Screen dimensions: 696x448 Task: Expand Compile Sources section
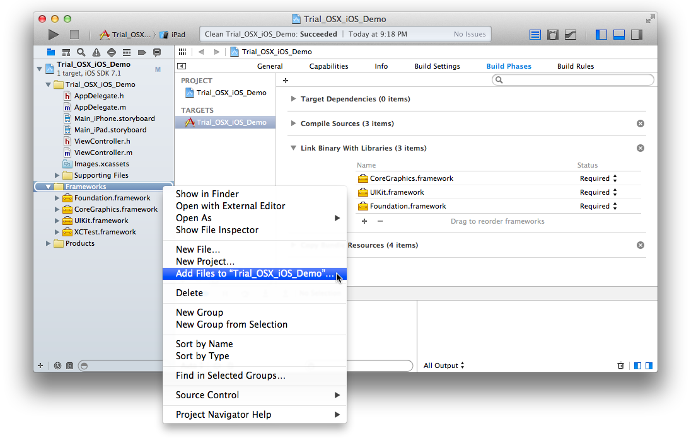293,123
